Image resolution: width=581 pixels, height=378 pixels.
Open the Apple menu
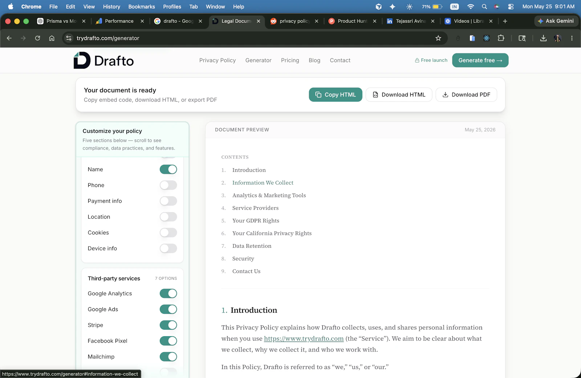click(x=11, y=7)
